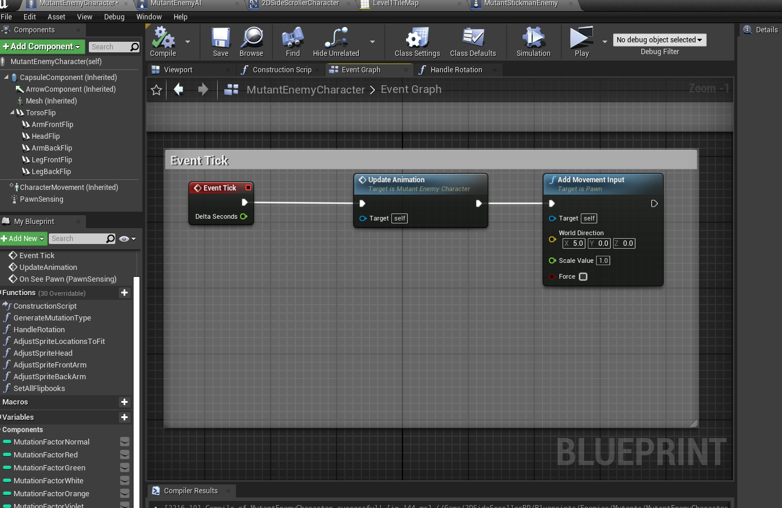Open the Asset menu
782x508 pixels.
tap(56, 17)
